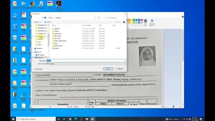Open Cortana circle icon on taskbar
The height and width of the screenshot is (121, 215).
(x=58, y=119)
